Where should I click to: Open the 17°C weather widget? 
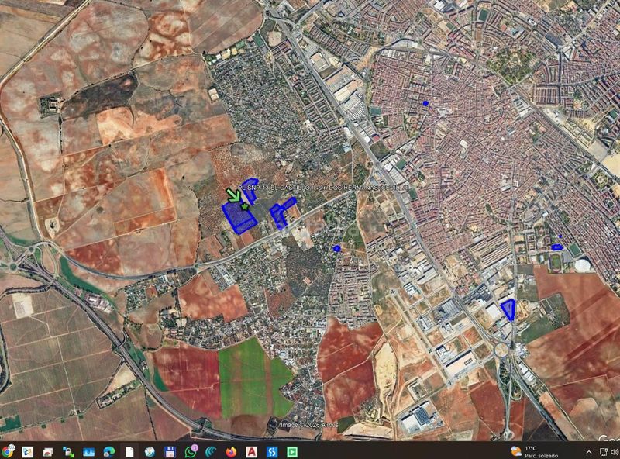pos(535,451)
